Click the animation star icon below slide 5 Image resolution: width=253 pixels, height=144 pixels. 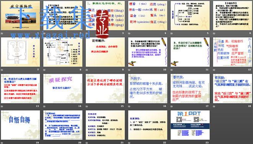click(171, 33)
